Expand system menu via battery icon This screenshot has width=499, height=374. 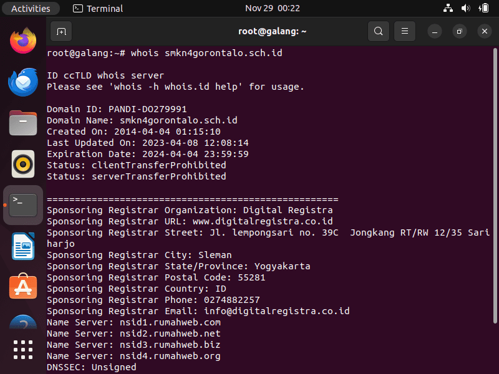click(484, 8)
